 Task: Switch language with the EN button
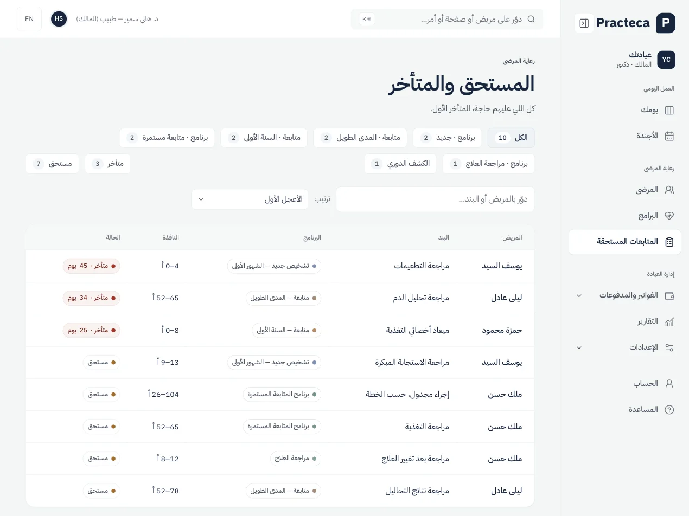[x=29, y=19]
